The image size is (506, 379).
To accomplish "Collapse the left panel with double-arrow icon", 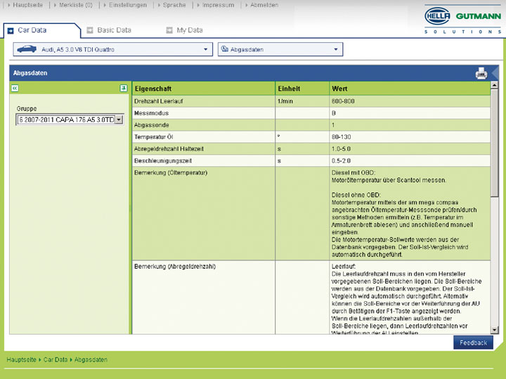I will 15,88.
